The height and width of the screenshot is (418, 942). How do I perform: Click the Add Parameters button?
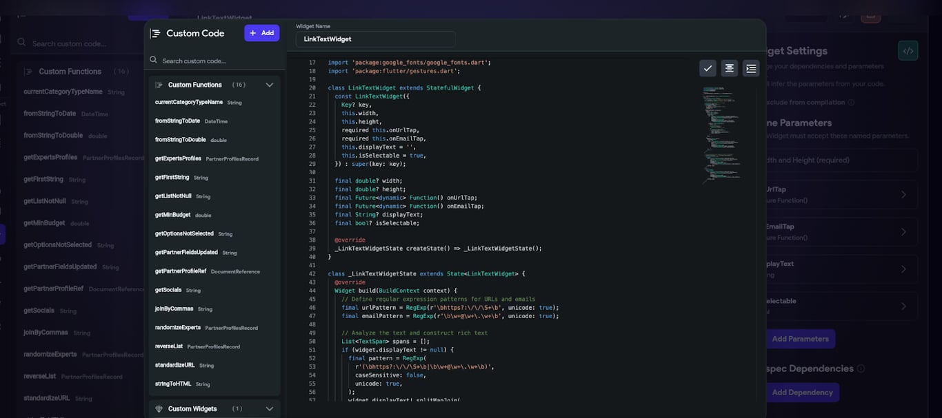click(x=800, y=339)
